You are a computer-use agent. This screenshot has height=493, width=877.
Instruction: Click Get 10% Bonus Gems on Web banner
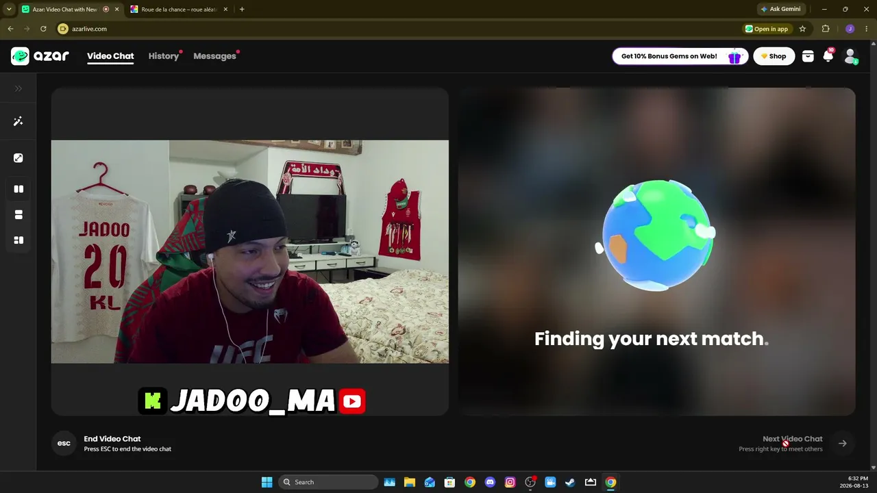click(680, 56)
